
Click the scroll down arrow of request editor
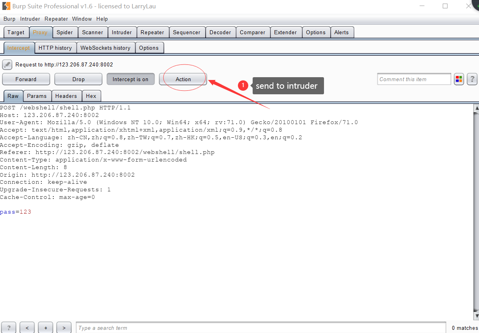[x=476, y=316]
